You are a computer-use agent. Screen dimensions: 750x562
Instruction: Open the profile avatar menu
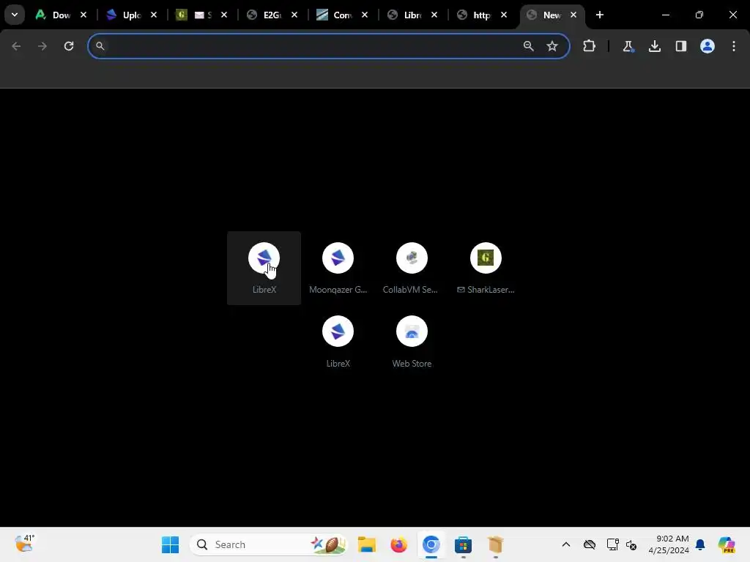707,46
